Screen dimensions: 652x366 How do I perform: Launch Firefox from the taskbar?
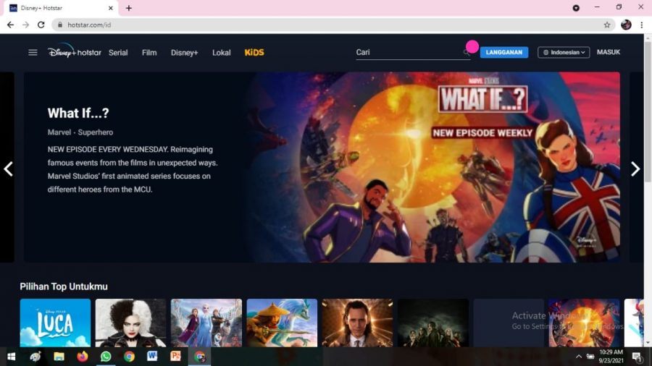pyautogui.click(x=82, y=357)
